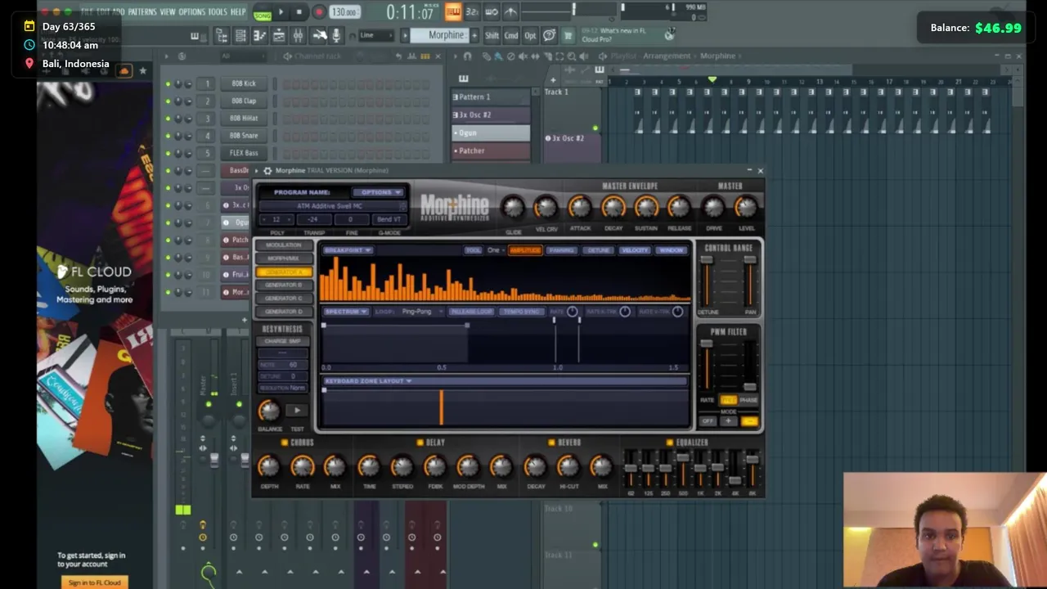Click the shopping cart icon in toolbar

click(x=568, y=35)
